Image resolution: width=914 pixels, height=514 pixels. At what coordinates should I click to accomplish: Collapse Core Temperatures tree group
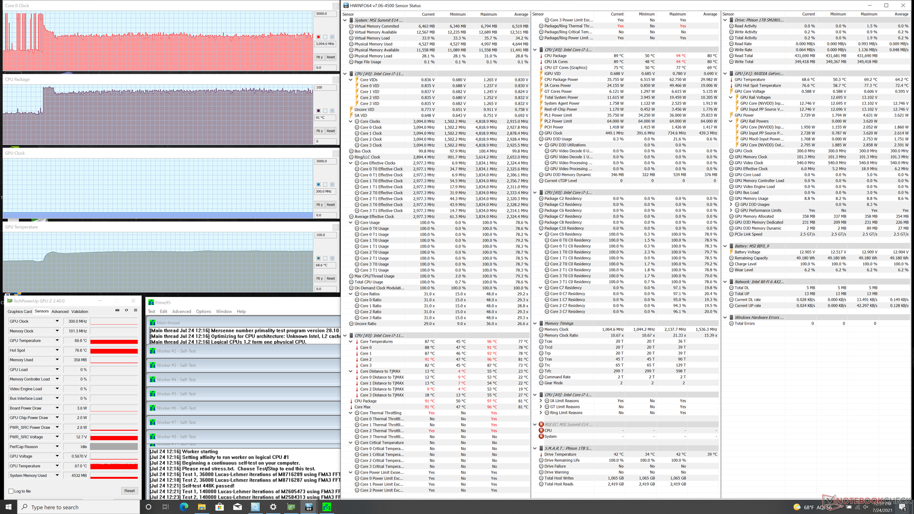(350, 342)
